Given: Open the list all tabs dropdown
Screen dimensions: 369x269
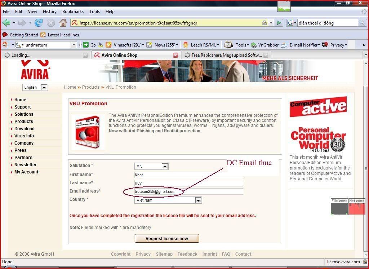Looking at the screenshot, I should (366, 55).
